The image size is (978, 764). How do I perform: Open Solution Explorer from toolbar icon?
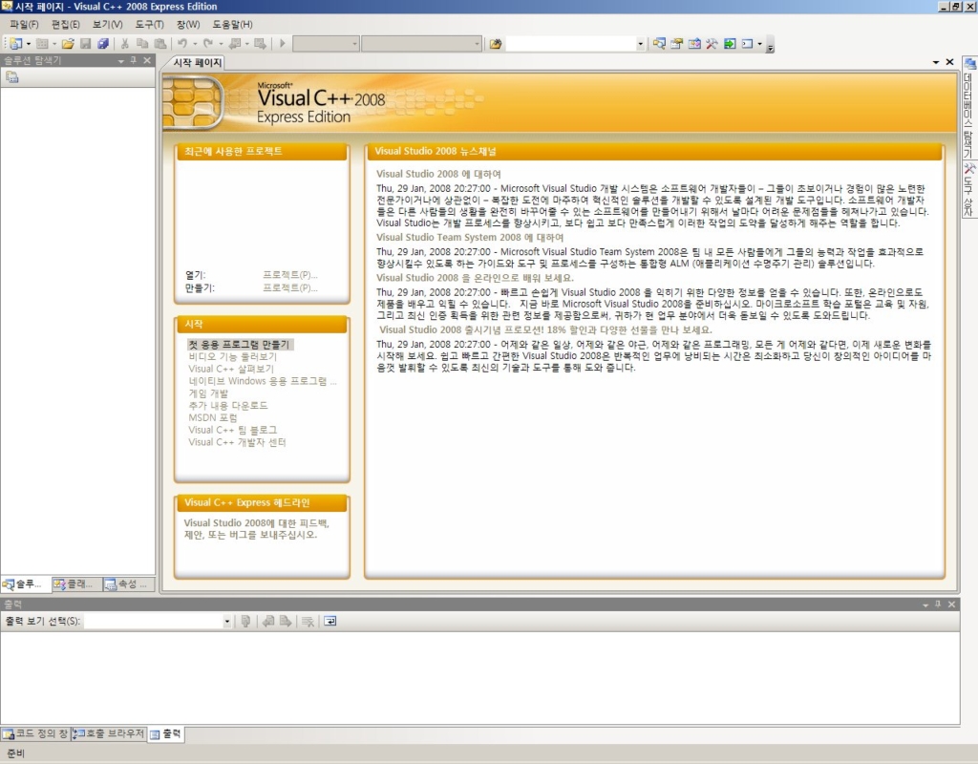tap(659, 44)
